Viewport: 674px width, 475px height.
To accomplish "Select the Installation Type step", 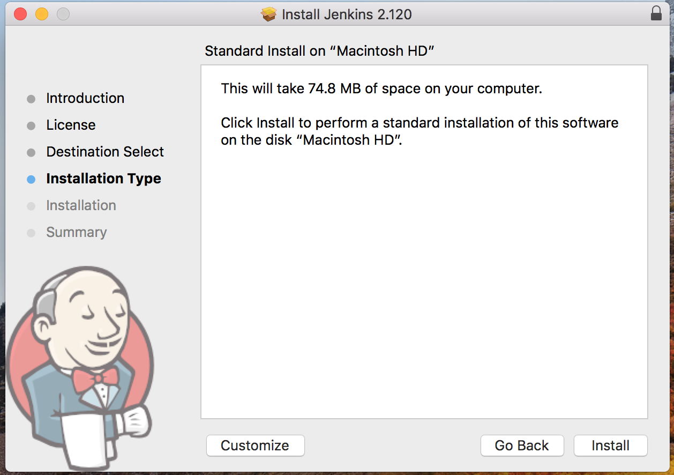I will tap(103, 179).
